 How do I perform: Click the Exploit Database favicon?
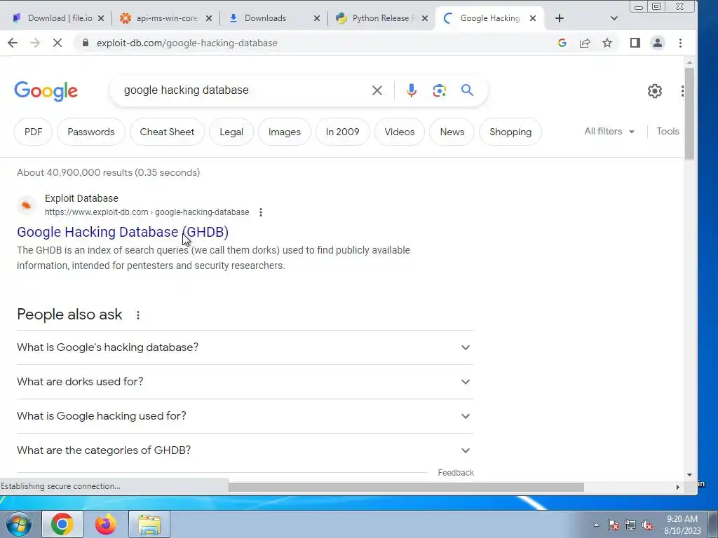pyautogui.click(x=27, y=205)
